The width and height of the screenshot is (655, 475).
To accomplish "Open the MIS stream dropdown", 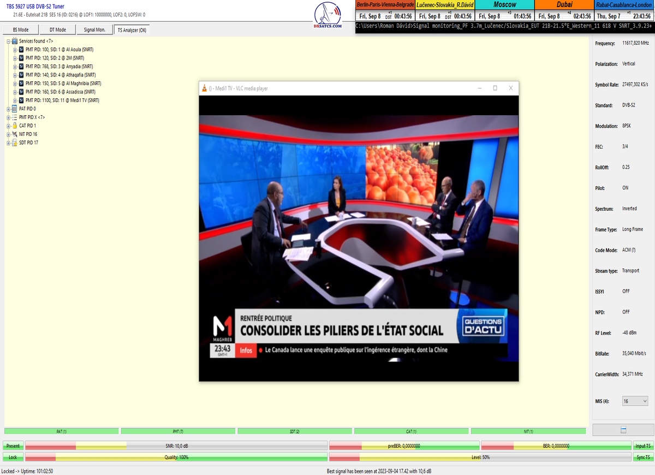I will (x=635, y=401).
